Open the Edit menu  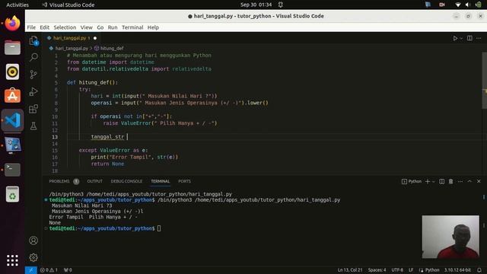tap(44, 27)
